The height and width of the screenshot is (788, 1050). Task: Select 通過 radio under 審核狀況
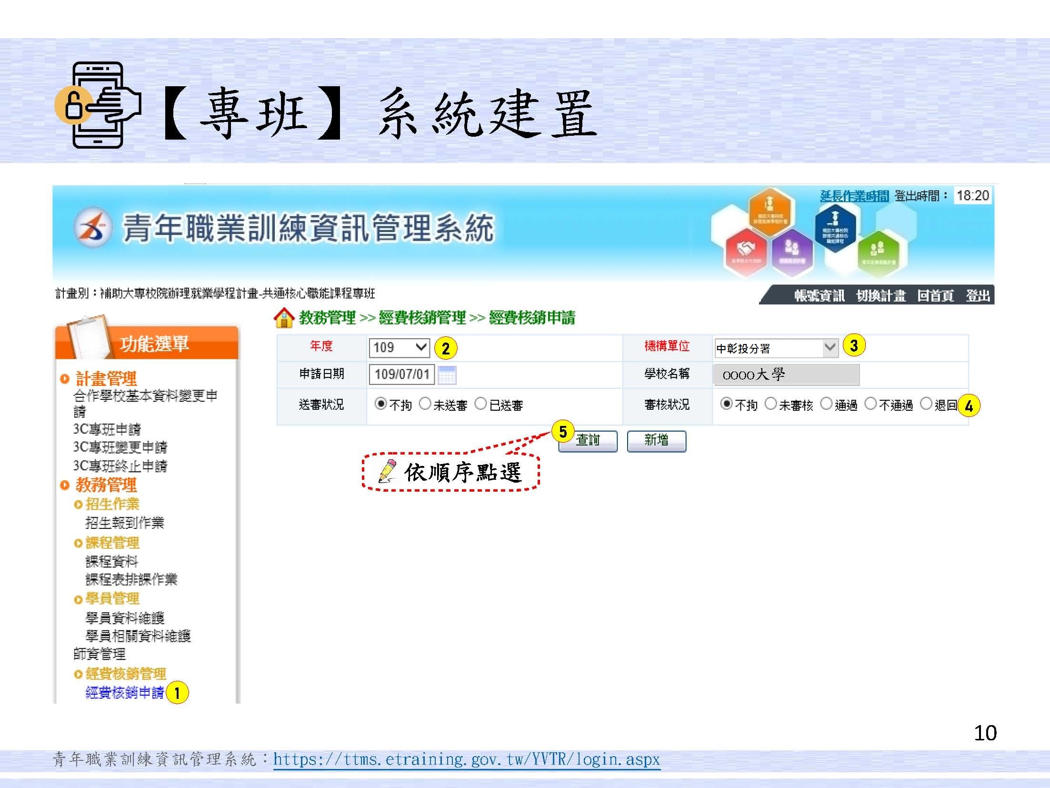(827, 404)
